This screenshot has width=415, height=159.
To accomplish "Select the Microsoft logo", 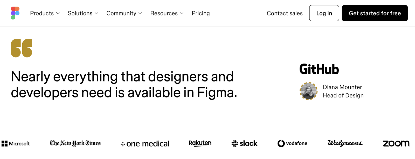I will [16, 143].
